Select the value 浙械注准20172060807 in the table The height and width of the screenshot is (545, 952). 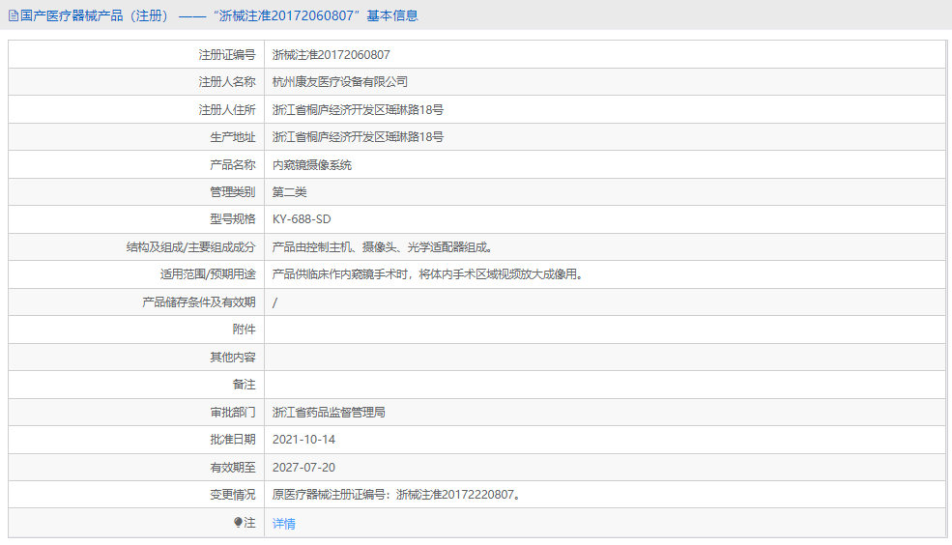331,55
